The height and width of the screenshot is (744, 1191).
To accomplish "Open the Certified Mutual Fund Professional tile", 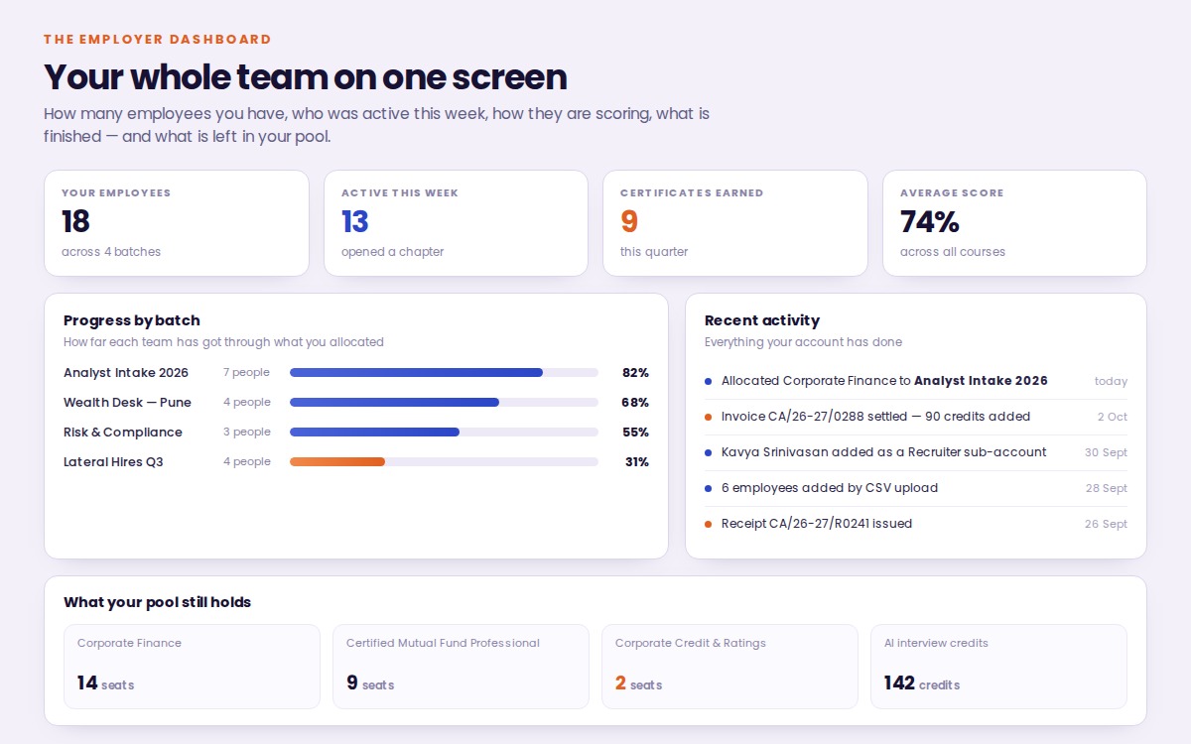I will coord(461,667).
